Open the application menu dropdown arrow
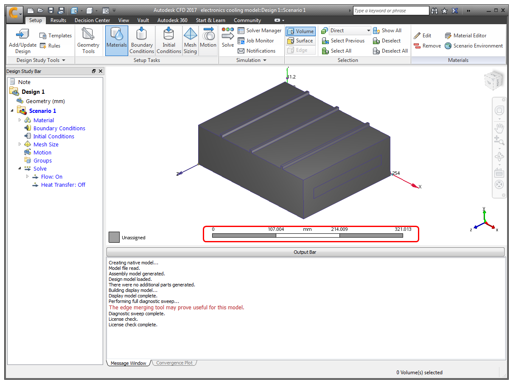The width and height of the screenshot is (513, 384). tap(21, 14)
